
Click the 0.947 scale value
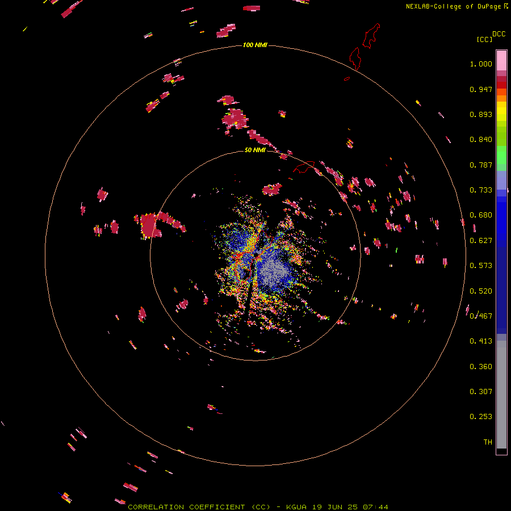click(481, 89)
